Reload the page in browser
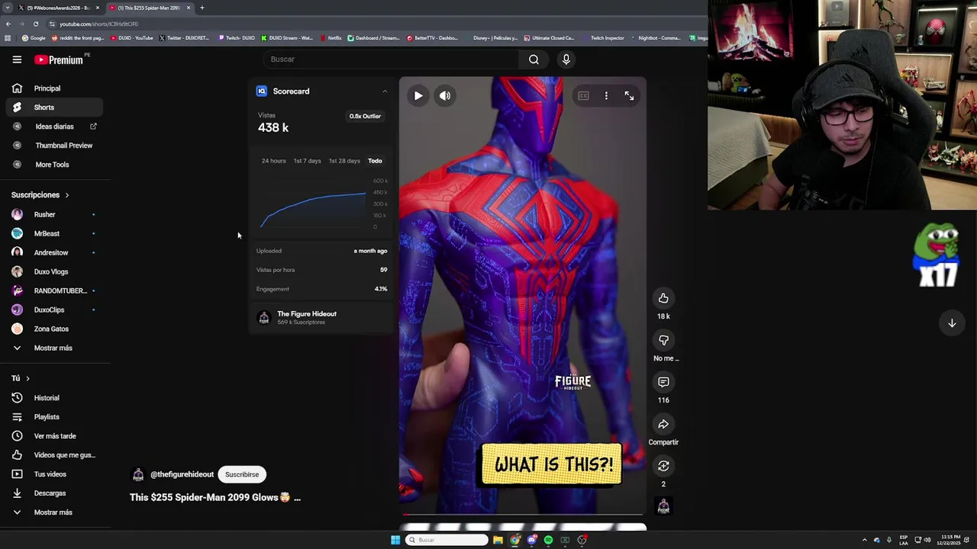The image size is (977, 549). [35, 24]
